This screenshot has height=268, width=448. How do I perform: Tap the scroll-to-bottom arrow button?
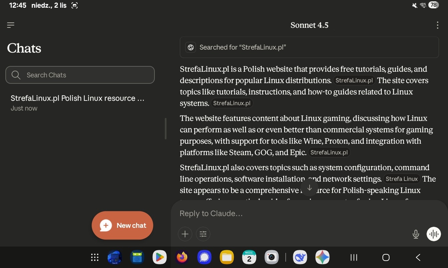click(309, 188)
